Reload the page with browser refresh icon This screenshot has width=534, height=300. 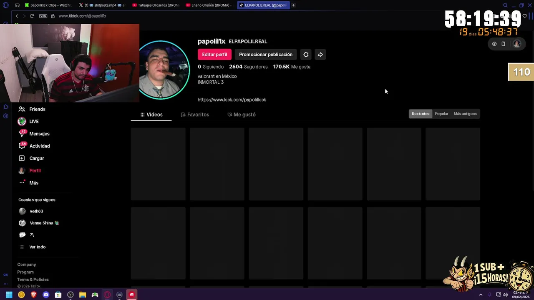point(32,16)
